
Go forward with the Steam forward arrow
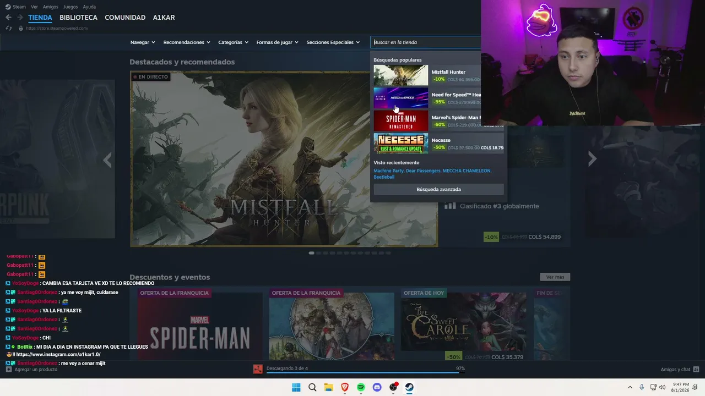coord(20,18)
